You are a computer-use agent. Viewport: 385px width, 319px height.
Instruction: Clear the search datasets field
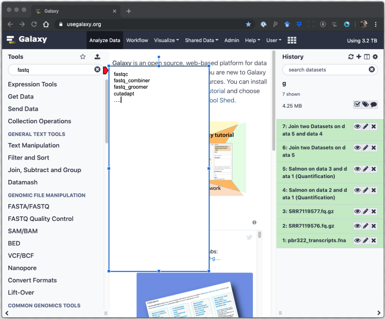click(x=372, y=70)
